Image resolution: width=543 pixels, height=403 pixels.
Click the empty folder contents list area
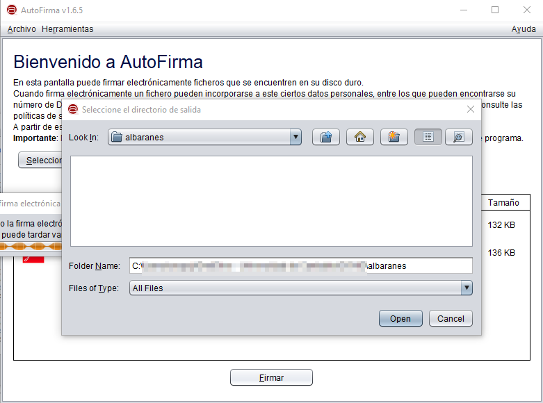coord(271,201)
